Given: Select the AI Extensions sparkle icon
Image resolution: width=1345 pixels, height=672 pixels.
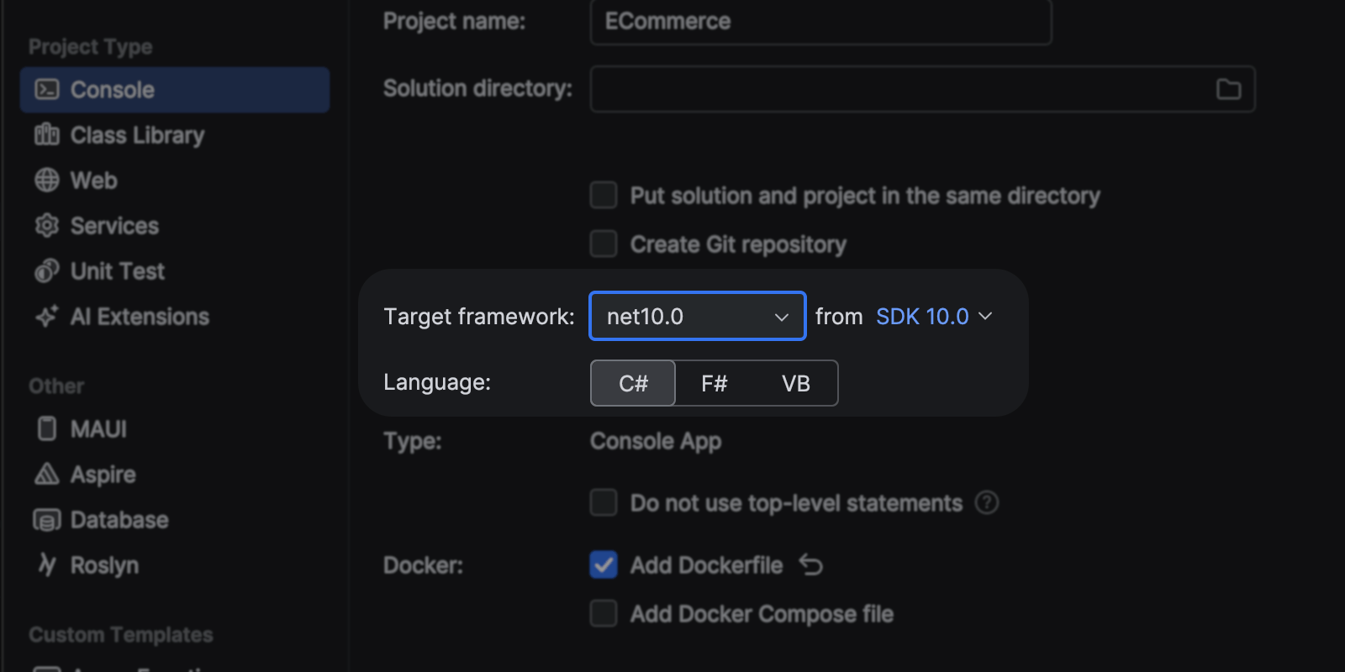Looking at the screenshot, I should click(x=47, y=316).
